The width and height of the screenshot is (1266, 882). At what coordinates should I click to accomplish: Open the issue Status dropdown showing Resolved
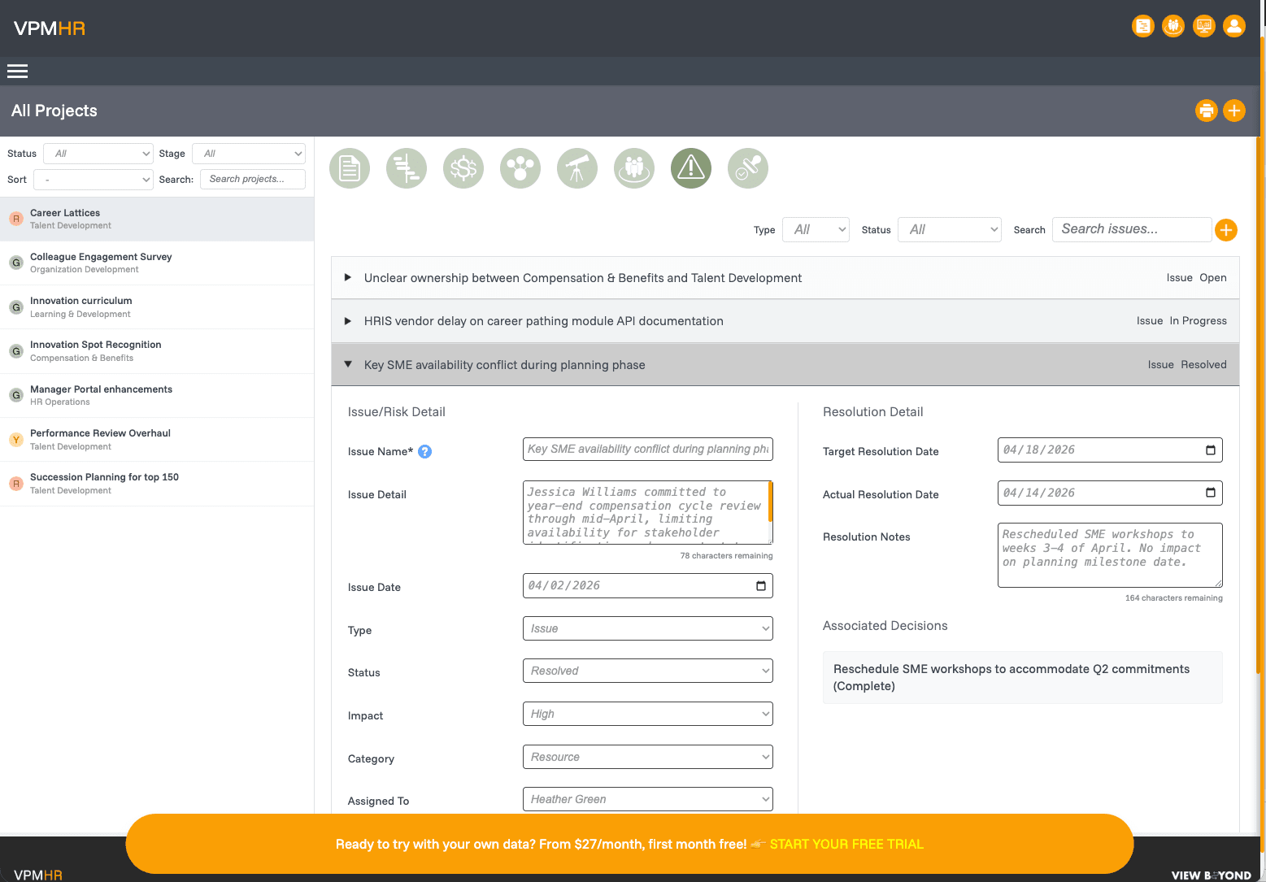(647, 671)
